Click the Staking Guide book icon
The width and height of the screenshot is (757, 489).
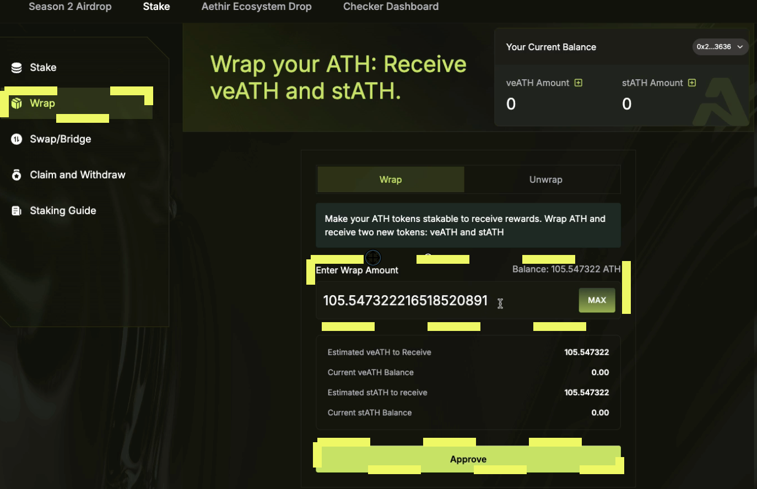click(x=16, y=210)
